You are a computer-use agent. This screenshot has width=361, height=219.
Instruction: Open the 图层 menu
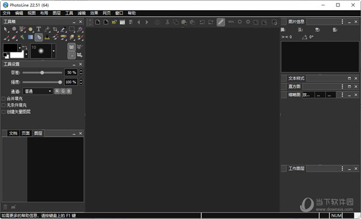[x=57, y=13]
